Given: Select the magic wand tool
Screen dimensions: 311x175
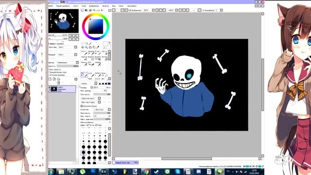Looking at the screenshot, I should click(90, 44).
